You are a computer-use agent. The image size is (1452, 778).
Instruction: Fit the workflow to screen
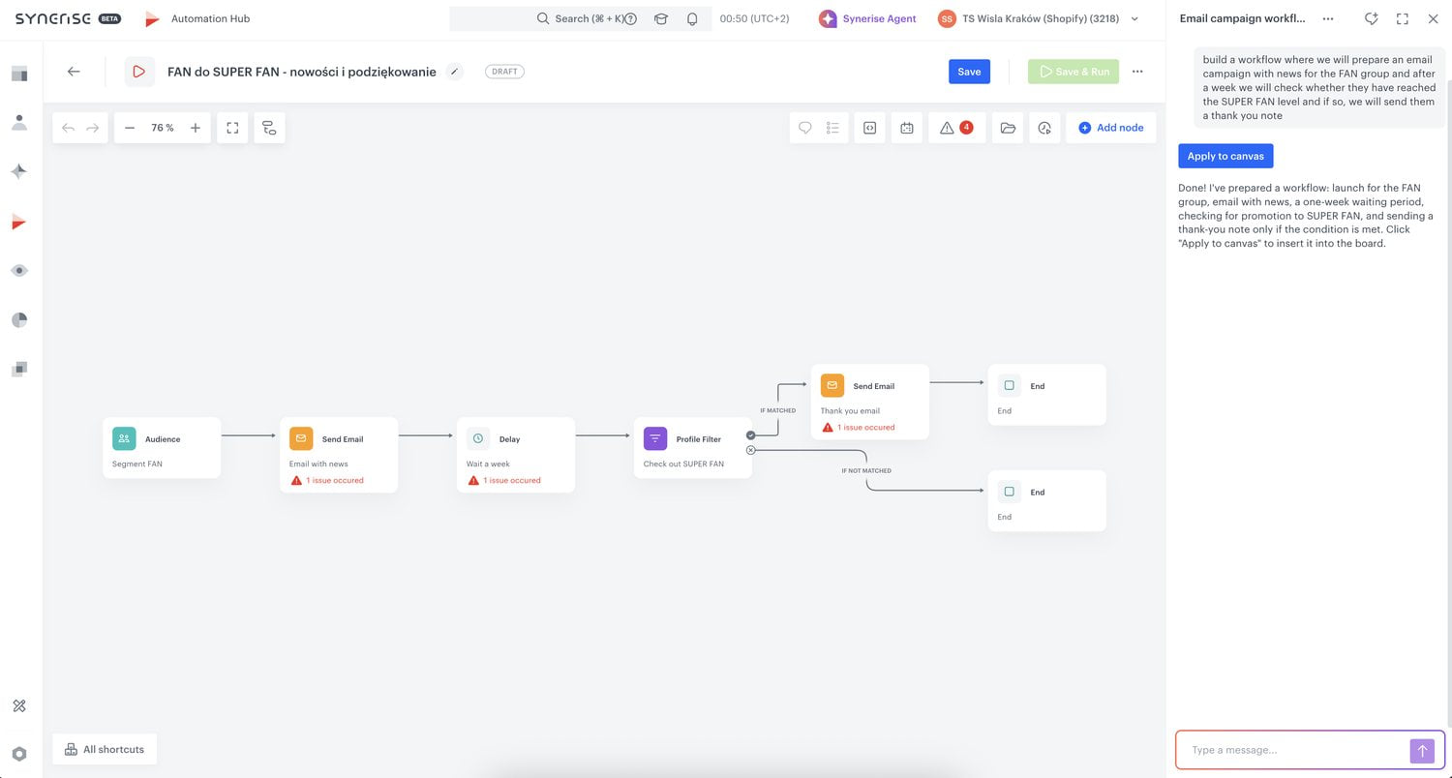(232, 128)
